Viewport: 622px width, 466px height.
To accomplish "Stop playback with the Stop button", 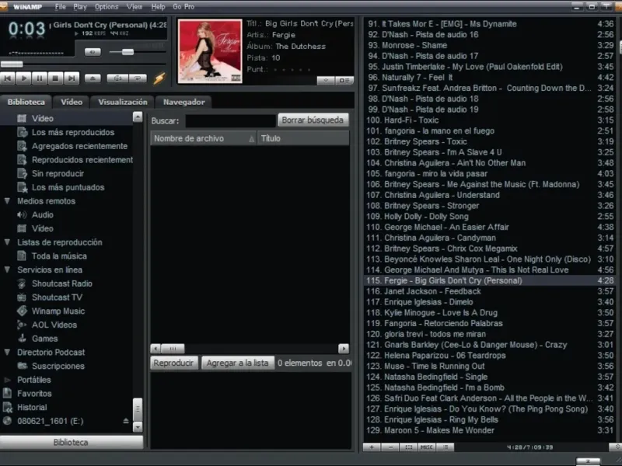I will (x=55, y=78).
